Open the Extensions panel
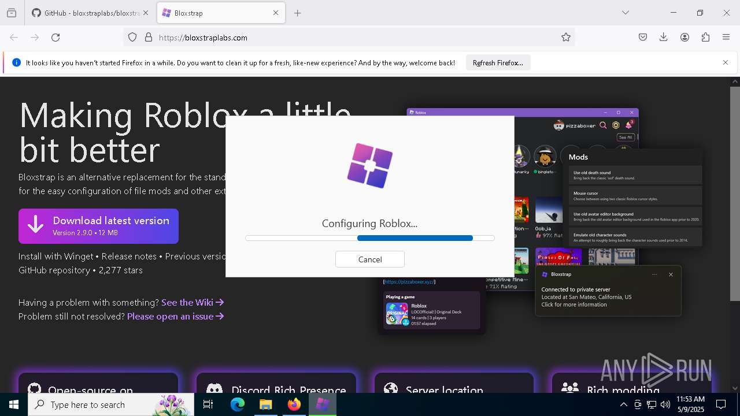 [x=705, y=38]
